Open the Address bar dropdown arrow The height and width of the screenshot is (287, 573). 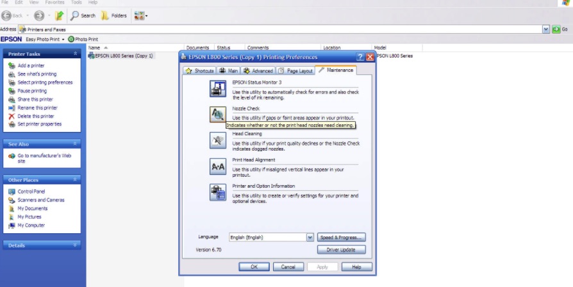click(546, 29)
